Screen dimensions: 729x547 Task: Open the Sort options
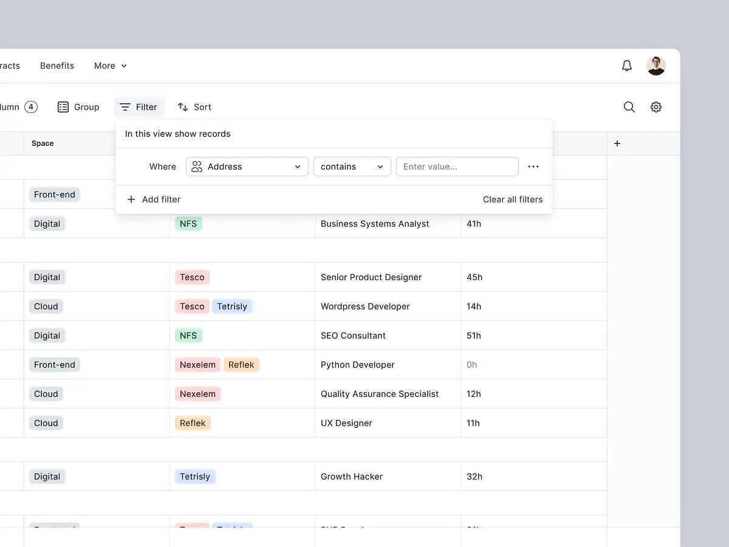click(194, 107)
